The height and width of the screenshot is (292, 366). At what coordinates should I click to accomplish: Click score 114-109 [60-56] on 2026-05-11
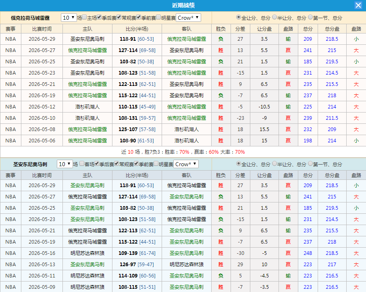(137, 275)
